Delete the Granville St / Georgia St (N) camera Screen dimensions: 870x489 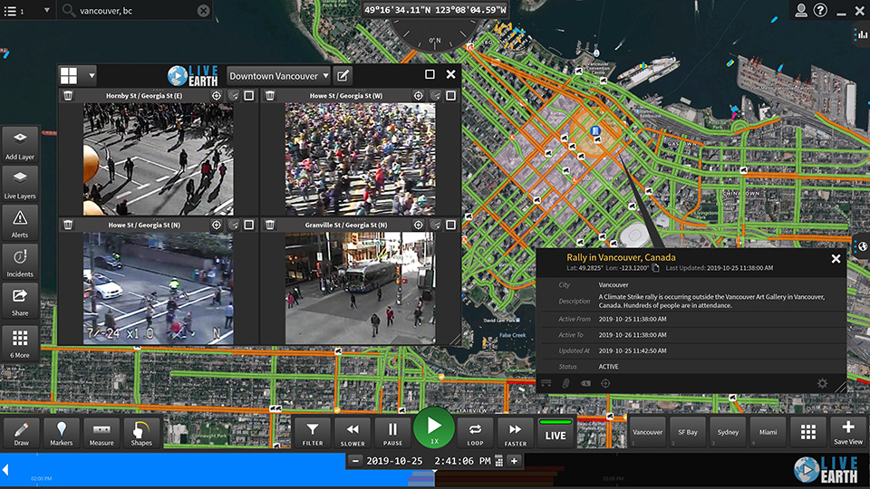270,225
